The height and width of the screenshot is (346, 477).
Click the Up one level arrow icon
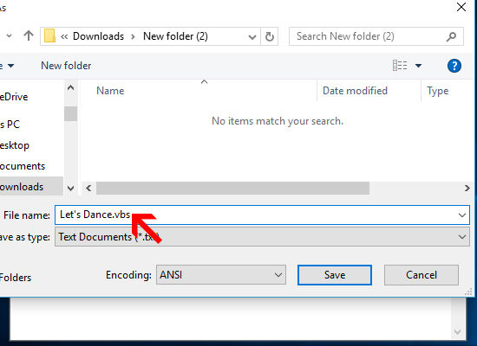point(29,35)
